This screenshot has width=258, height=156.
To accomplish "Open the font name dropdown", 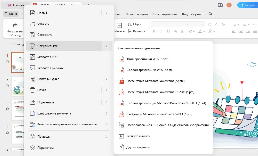I will 170,24.
